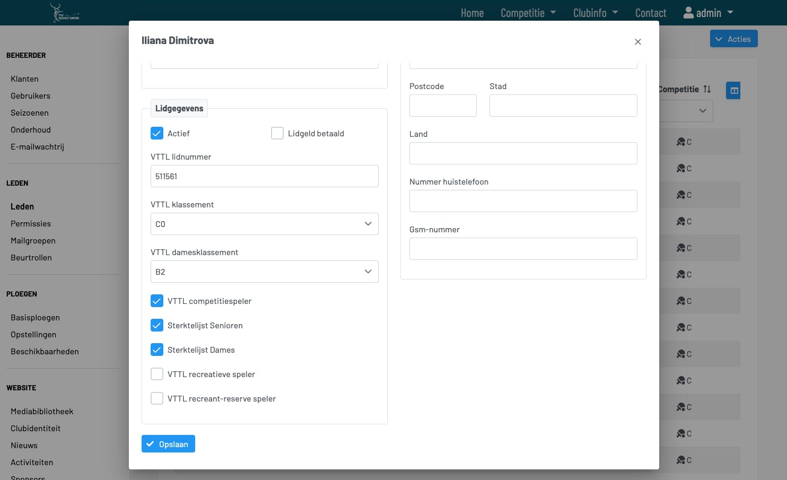Click the last visible table tennis player icon
The height and width of the screenshot is (480, 787).
(681, 460)
